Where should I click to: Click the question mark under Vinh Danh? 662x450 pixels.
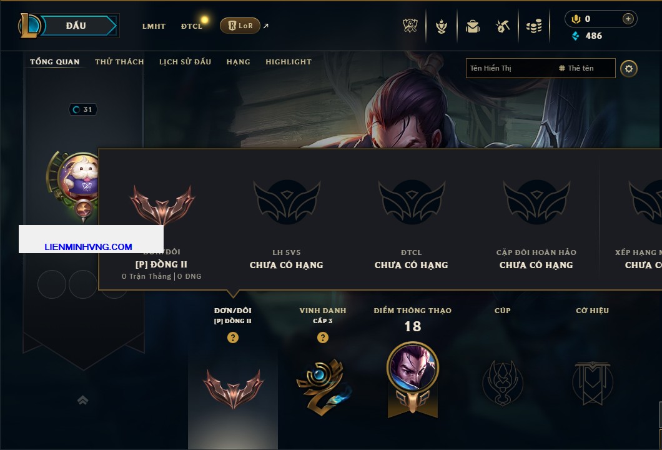322,337
